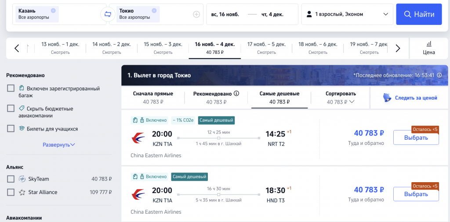Expand the Сортировать sorting dropdown
This screenshot has width=450, height=222.
click(341, 98)
